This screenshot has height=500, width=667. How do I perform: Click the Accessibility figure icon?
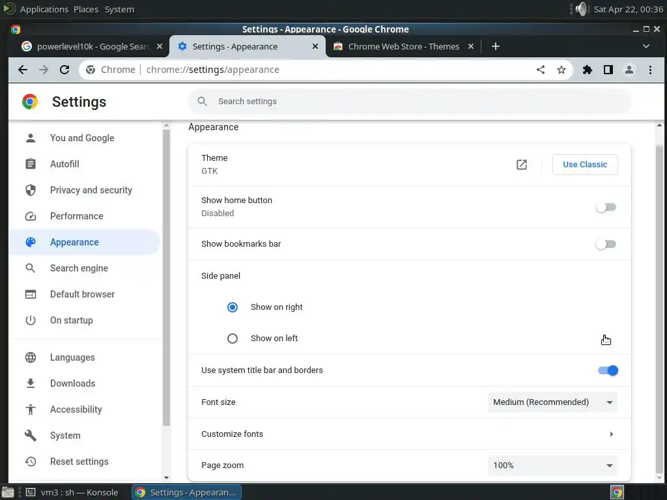[31, 410]
